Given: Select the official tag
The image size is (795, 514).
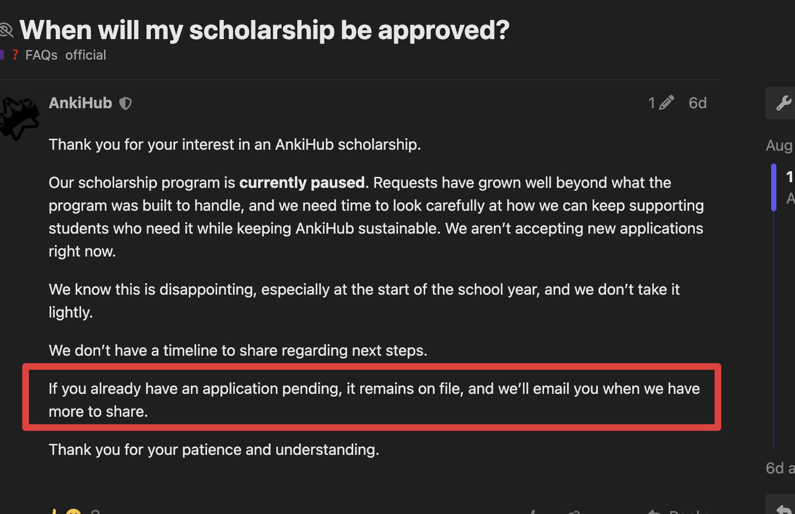Looking at the screenshot, I should coord(86,55).
